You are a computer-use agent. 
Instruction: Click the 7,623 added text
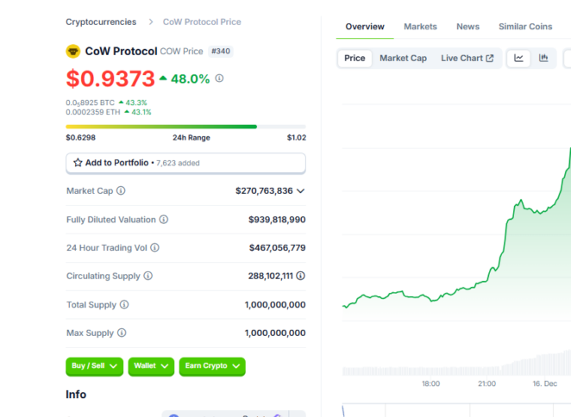point(178,163)
